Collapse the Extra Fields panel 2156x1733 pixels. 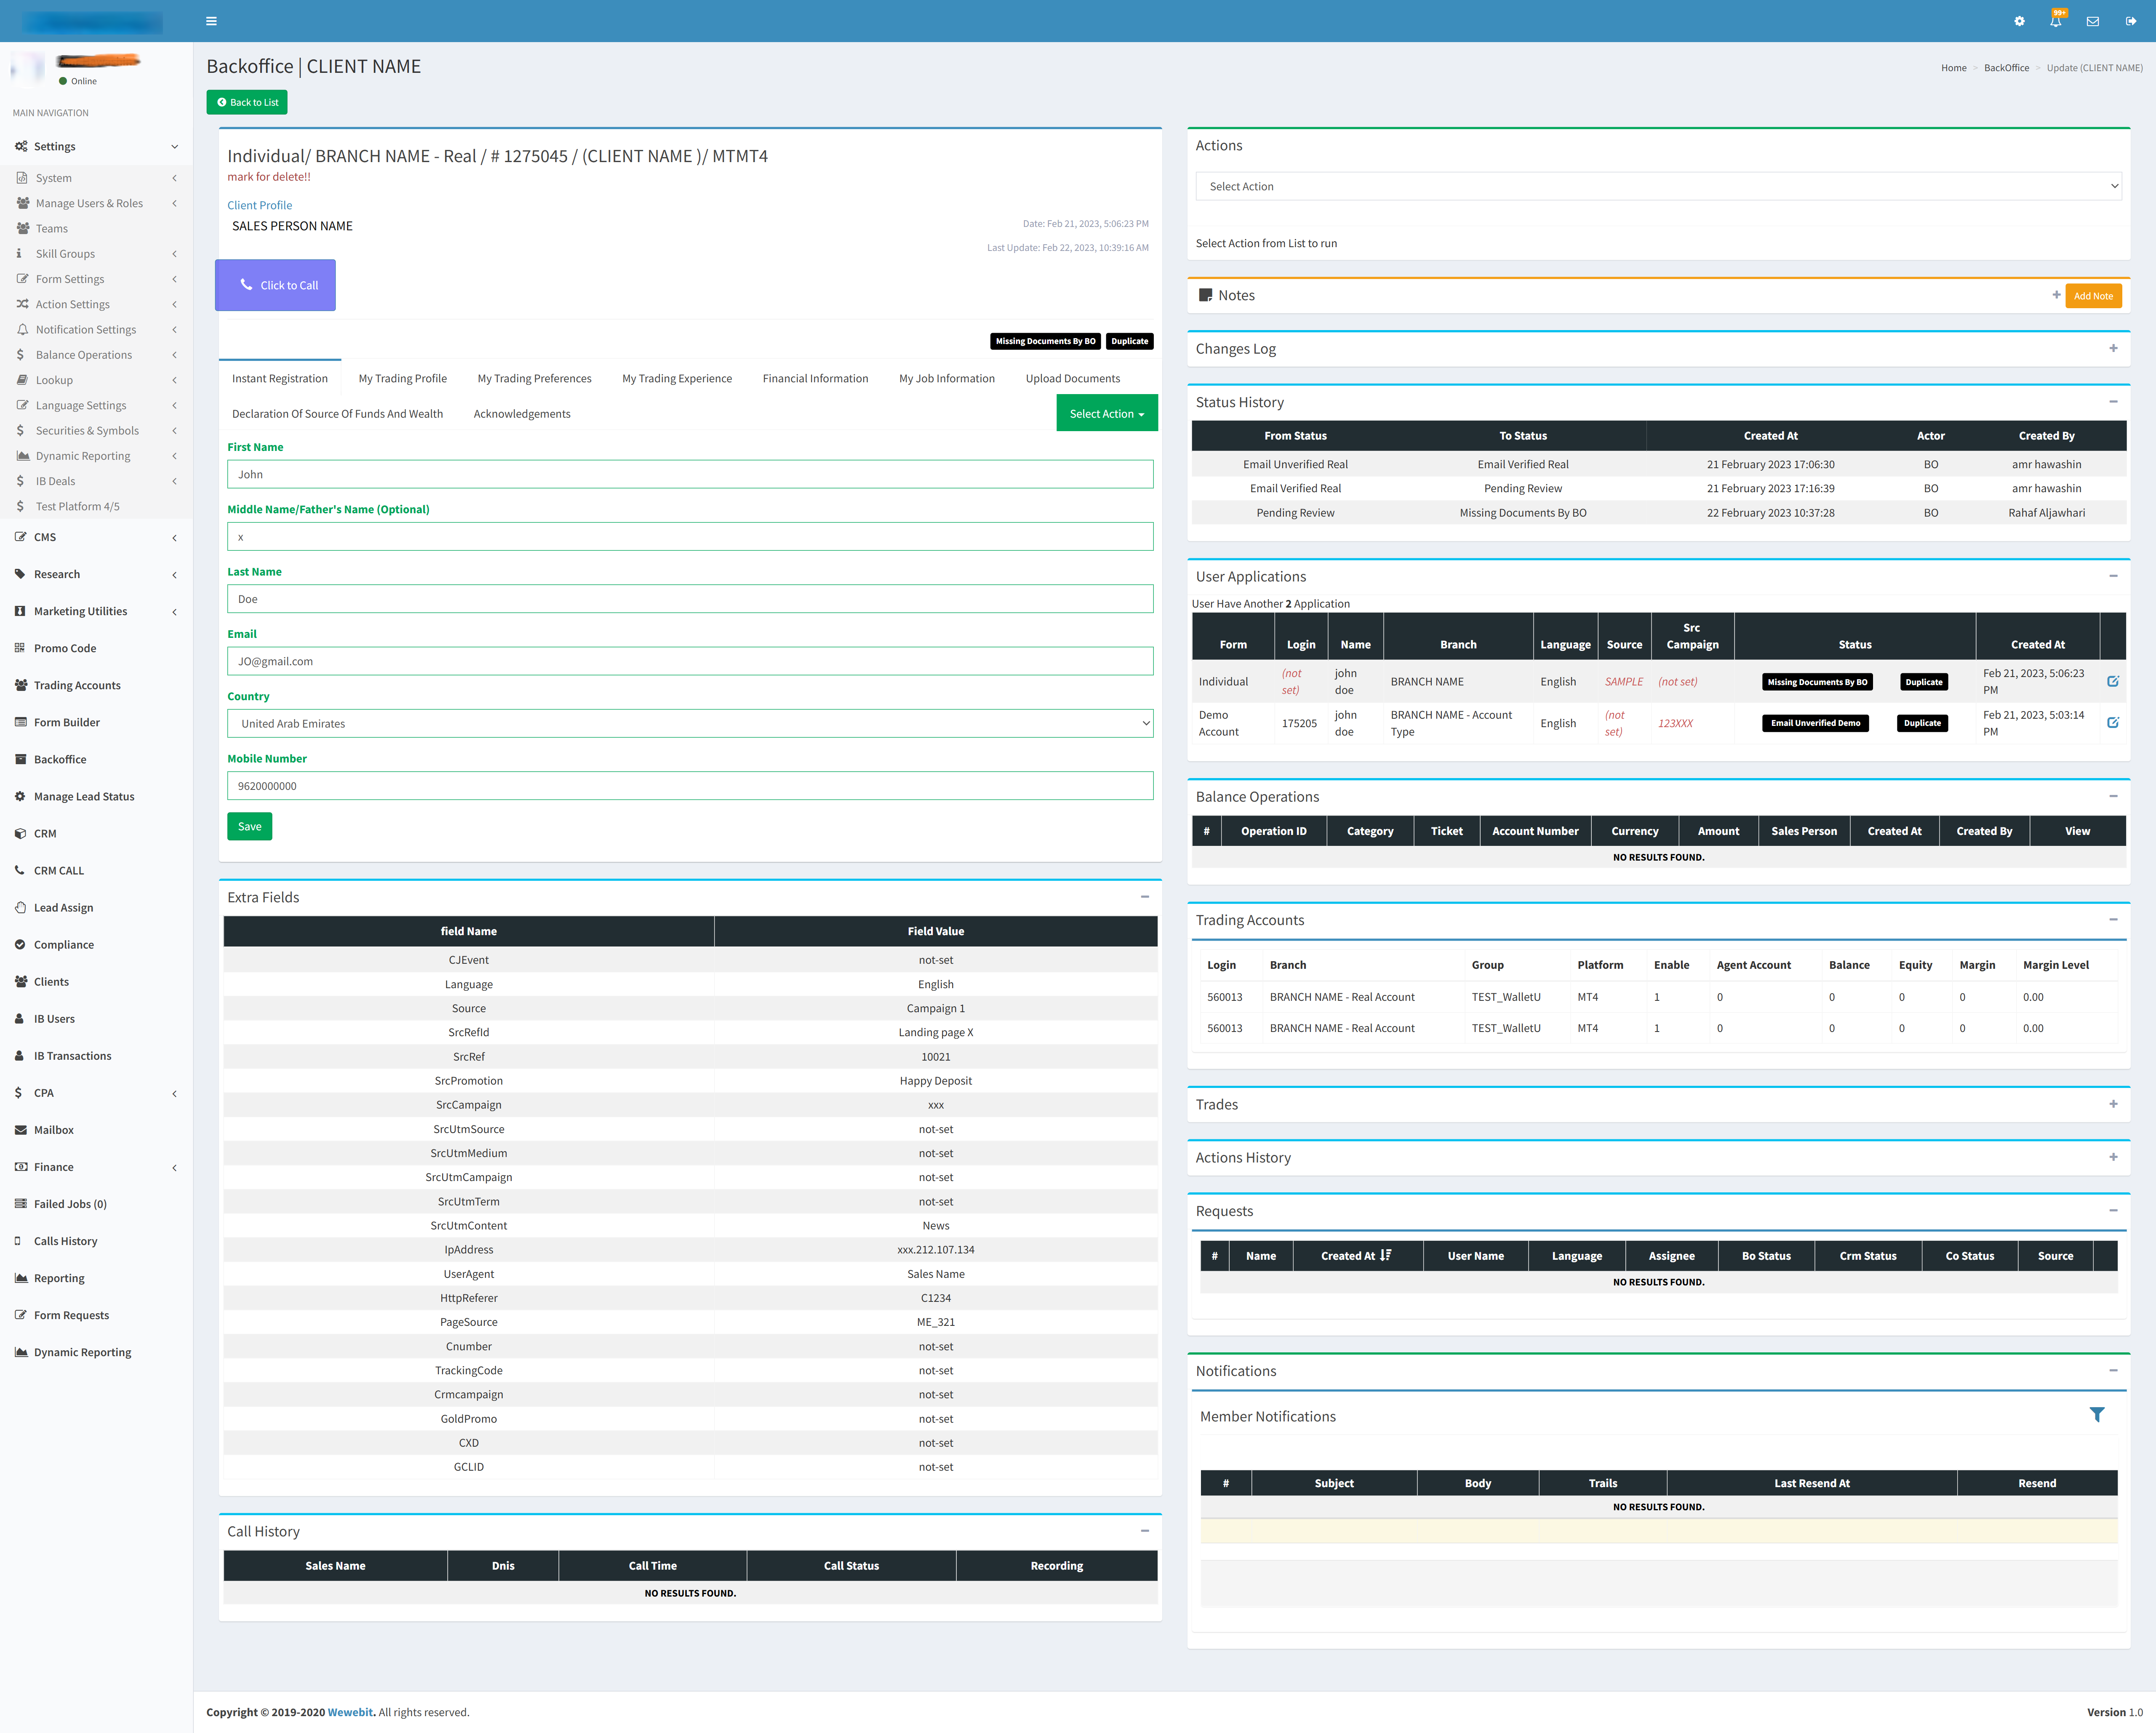click(x=1145, y=896)
